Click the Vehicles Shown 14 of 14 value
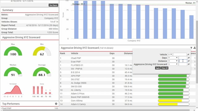Image resolution: width=198 pixels, height=111 pixels. 54,22
